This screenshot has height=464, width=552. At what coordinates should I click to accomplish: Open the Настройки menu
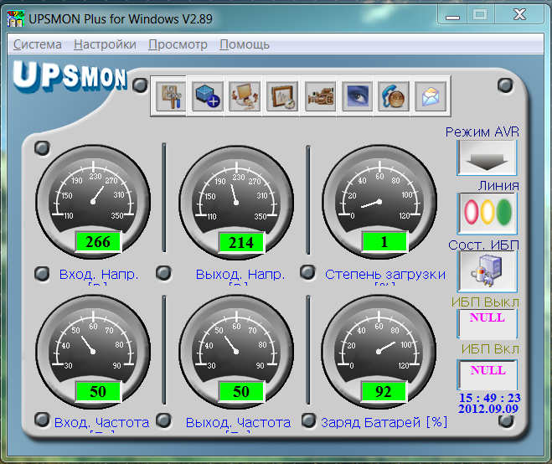pos(105,44)
